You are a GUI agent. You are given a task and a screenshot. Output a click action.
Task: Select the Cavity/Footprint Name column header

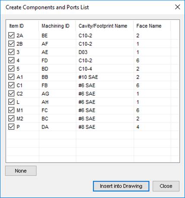(105, 26)
